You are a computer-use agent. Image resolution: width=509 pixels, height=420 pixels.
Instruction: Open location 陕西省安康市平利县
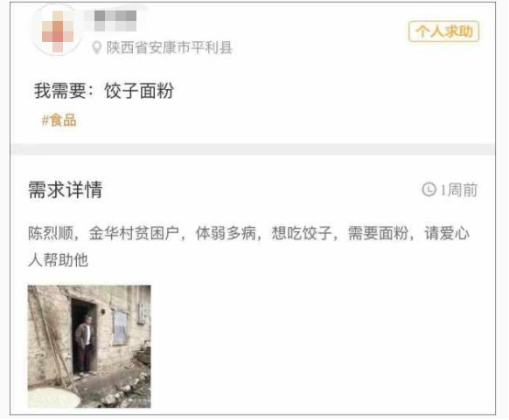point(170,48)
